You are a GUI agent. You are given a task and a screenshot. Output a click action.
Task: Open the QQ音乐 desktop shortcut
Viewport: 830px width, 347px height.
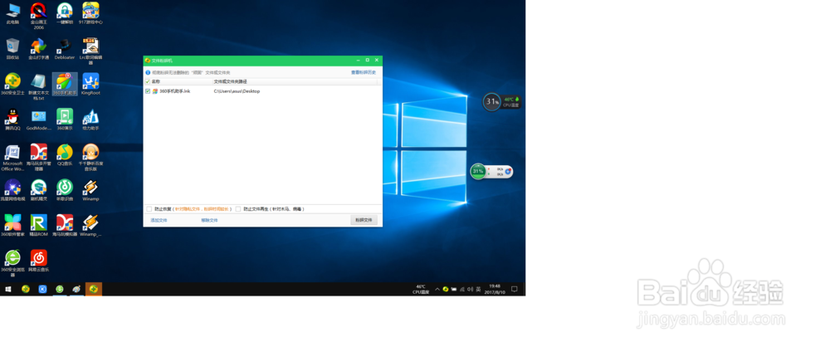click(x=65, y=154)
